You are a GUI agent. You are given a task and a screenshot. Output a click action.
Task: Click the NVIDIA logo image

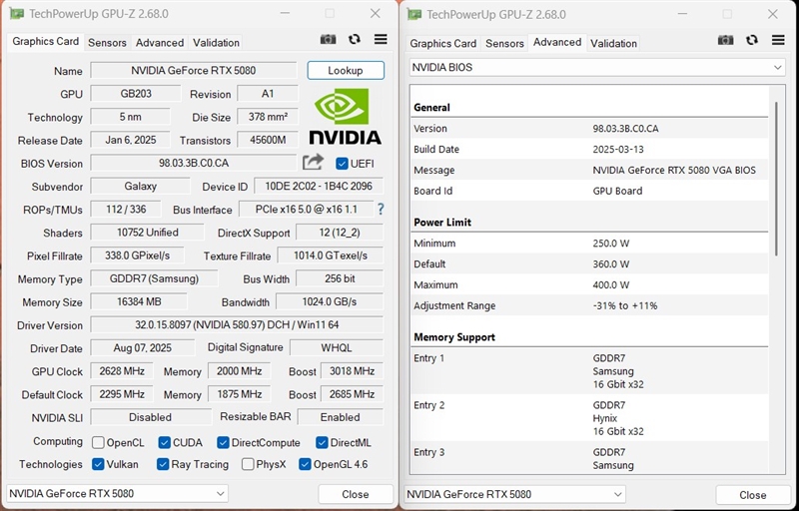coord(345,116)
